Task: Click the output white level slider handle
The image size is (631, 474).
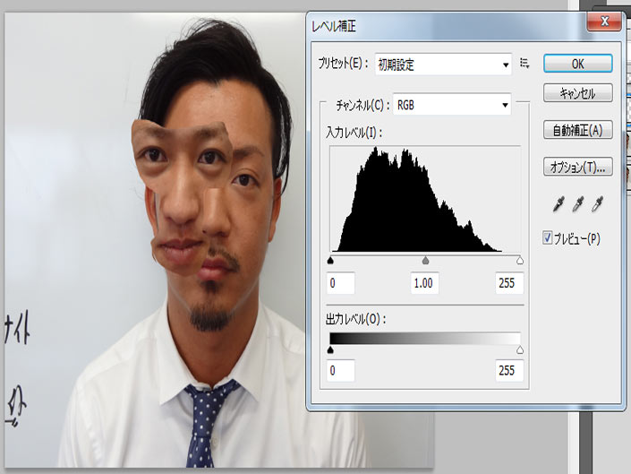Action: pos(520,349)
